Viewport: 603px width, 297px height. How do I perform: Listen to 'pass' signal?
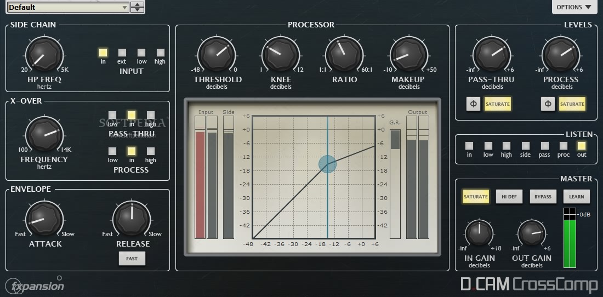544,146
